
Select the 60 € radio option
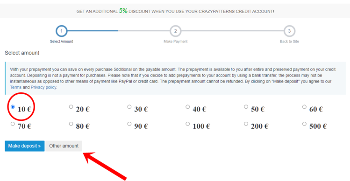[x=304, y=107]
